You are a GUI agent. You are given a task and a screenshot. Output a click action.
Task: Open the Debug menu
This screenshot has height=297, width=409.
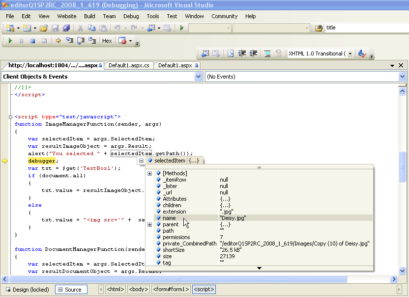click(x=131, y=16)
